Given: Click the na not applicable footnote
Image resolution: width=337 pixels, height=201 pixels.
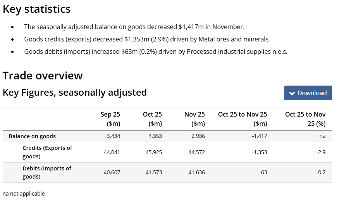Looking at the screenshot, I should tap(24, 194).
